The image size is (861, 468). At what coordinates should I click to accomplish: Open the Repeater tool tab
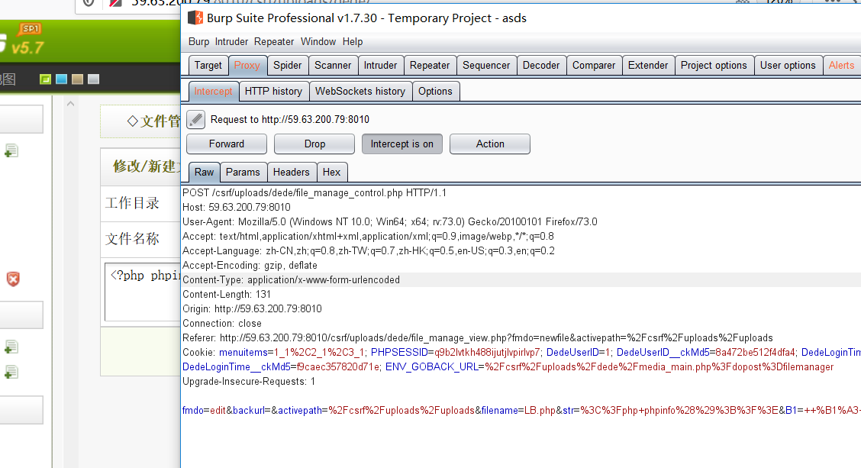[x=430, y=66]
